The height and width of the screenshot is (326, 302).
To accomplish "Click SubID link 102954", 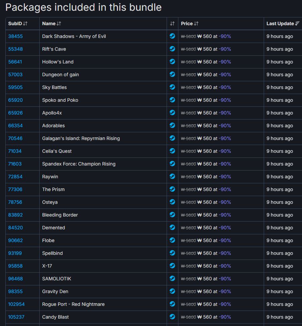I will pos(16,305).
